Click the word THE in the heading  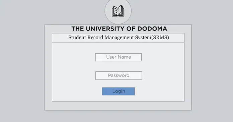[x=78, y=29]
